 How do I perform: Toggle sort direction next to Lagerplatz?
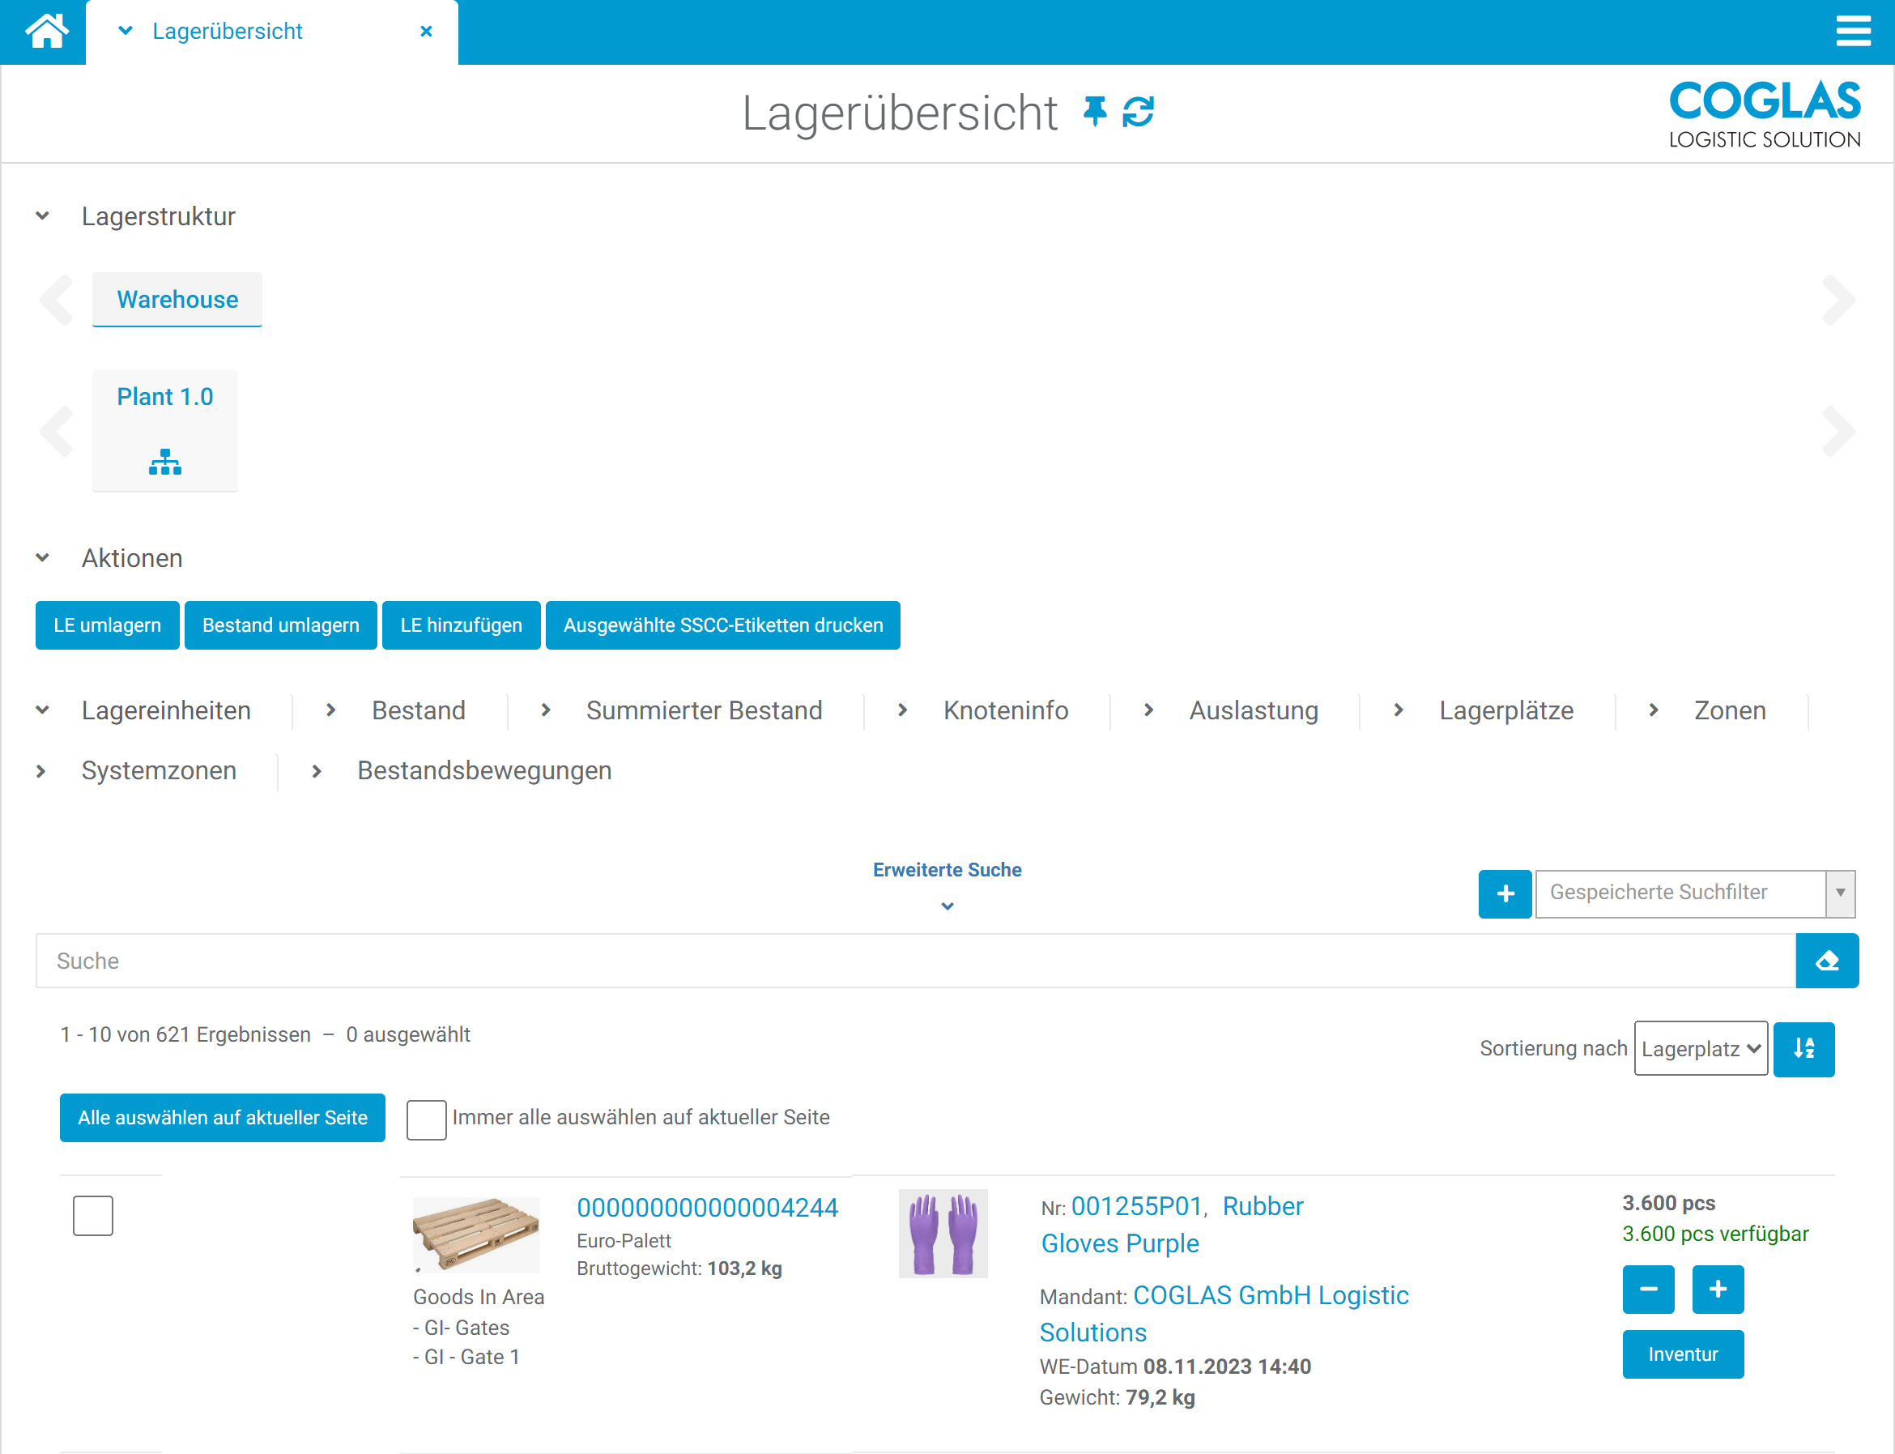(1804, 1049)
